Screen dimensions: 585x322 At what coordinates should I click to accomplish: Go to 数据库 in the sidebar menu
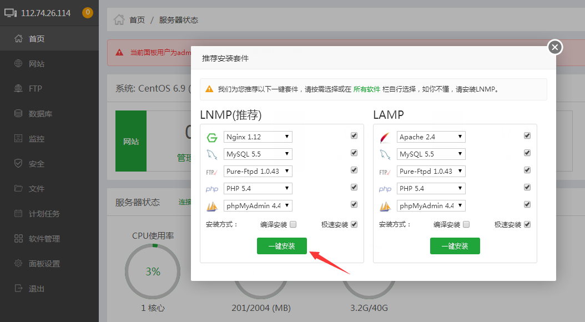pos(41,114)
